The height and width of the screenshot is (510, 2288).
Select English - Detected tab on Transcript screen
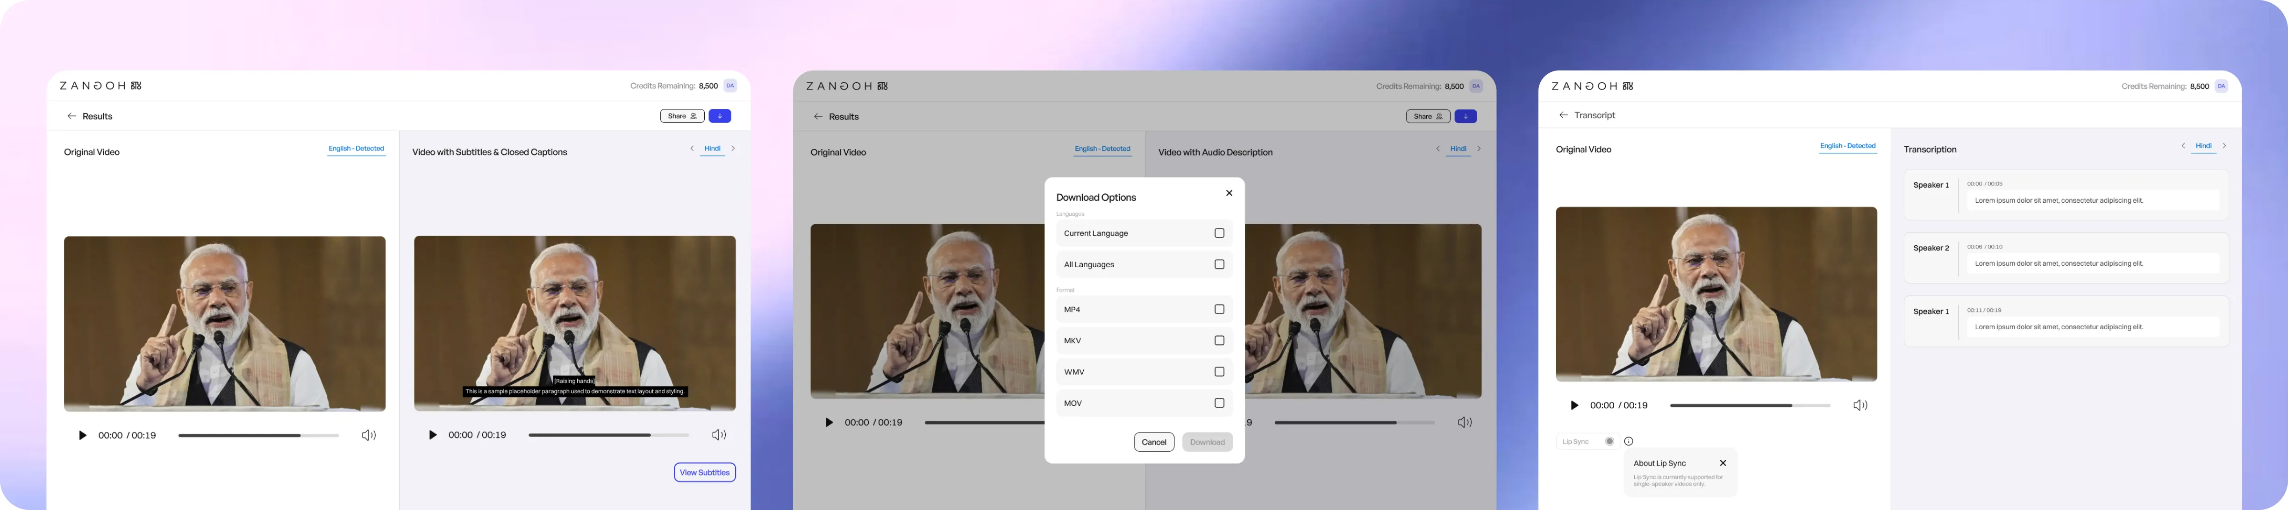[x=1847, y=146]
